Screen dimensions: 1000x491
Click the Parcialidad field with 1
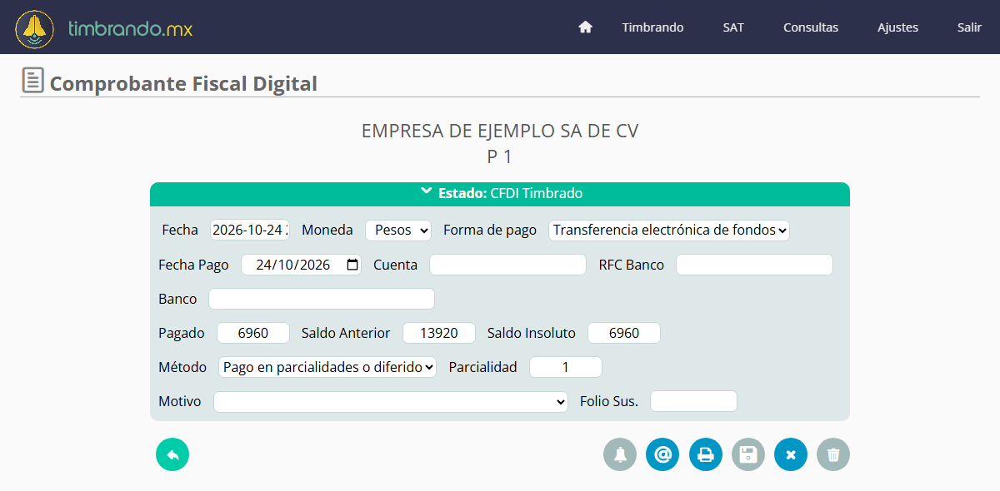566,366
